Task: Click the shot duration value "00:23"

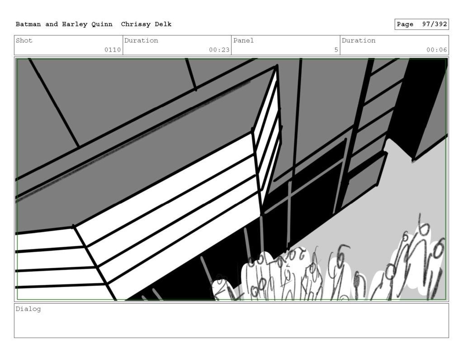Action: coord(219,50)
